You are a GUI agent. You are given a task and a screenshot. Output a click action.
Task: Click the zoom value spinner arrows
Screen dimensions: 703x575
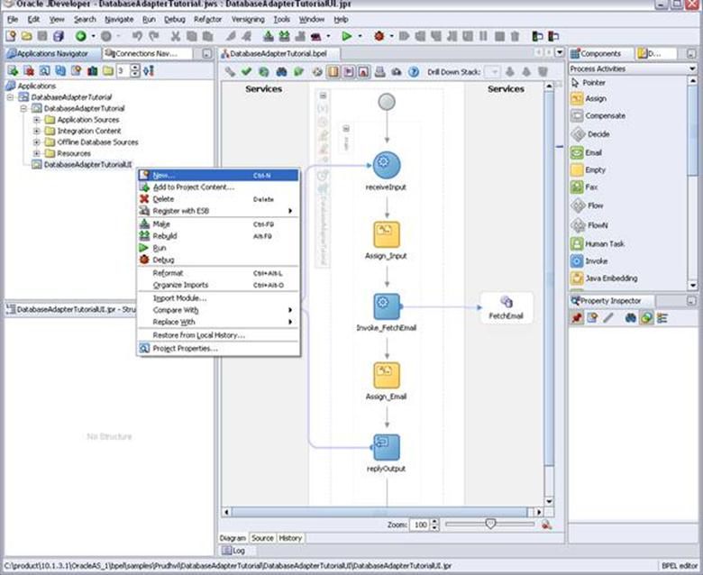coord(434,525)
